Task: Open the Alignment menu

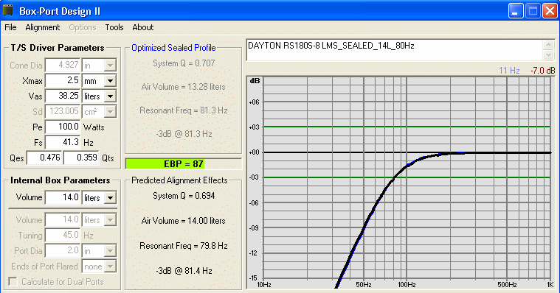Action: [x=43, y=27]
